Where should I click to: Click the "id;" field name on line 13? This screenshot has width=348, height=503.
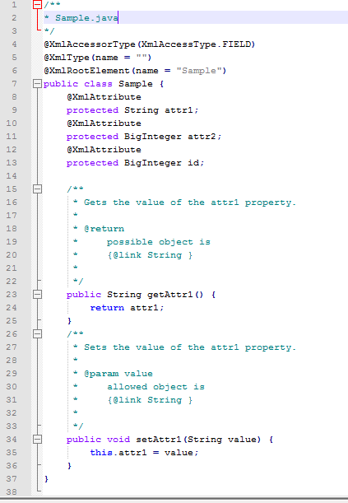[196, 163]
